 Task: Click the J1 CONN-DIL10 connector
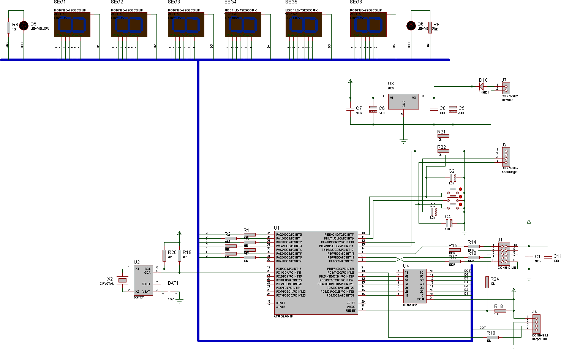[504, 254]
